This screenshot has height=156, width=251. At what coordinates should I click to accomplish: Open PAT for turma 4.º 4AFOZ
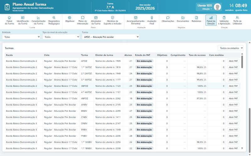coord(233,92)
